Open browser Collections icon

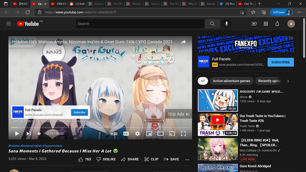pos(263,12)
